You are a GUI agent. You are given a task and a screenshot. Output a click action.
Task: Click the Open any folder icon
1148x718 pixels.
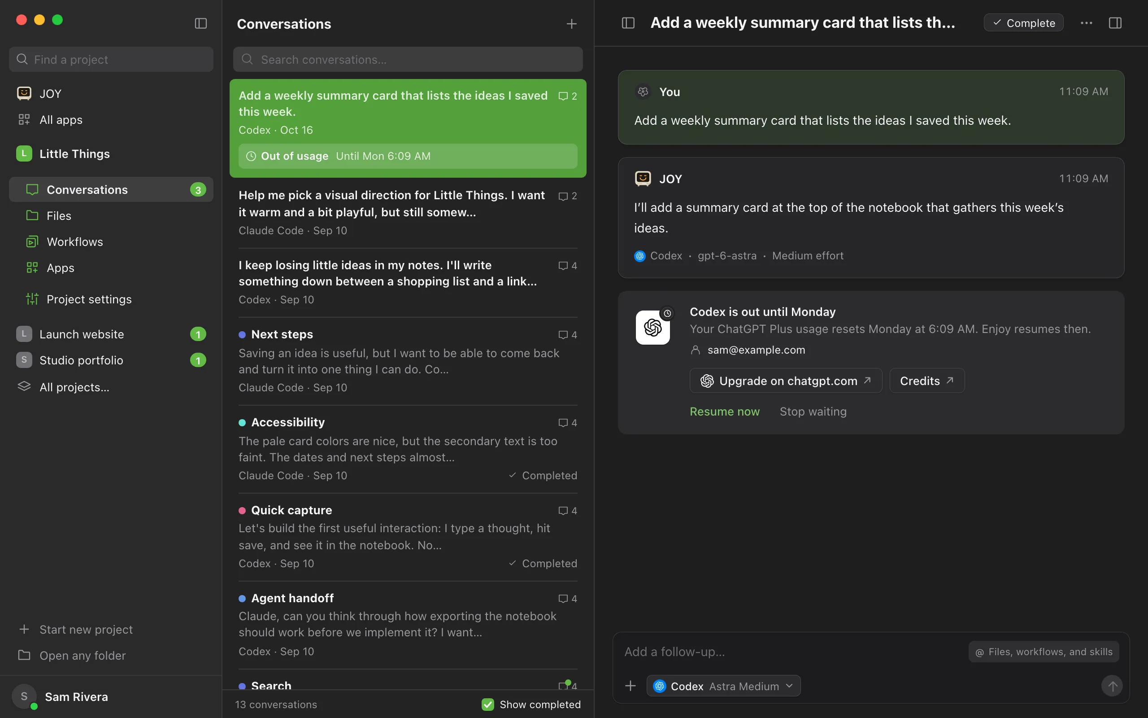[24, 655]
